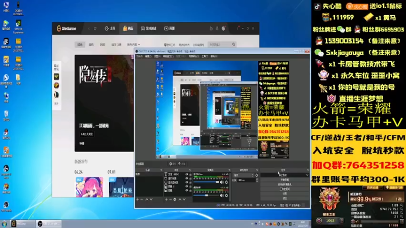This screenshot has height=228, width=406.
Task: Remove selected source with minus icon
Action: click(x=171, y=199)
